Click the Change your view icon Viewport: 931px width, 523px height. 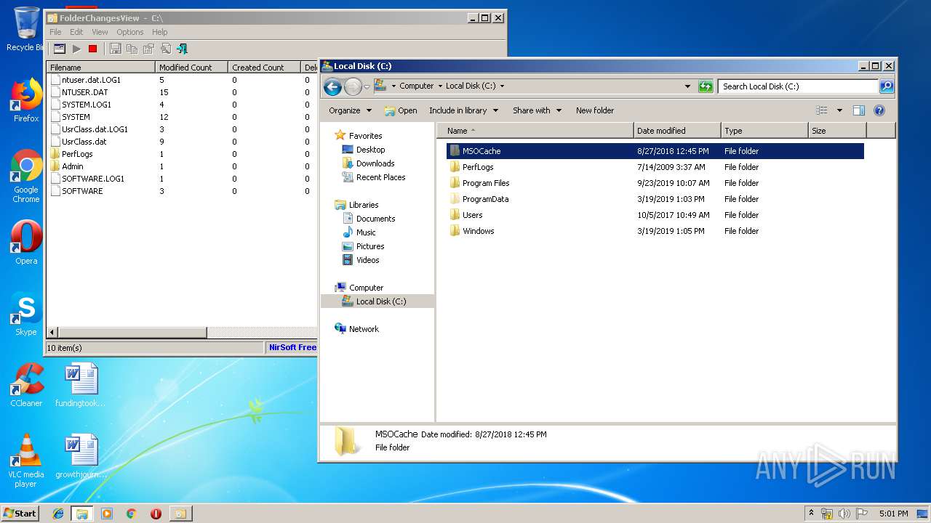point(822,110)
